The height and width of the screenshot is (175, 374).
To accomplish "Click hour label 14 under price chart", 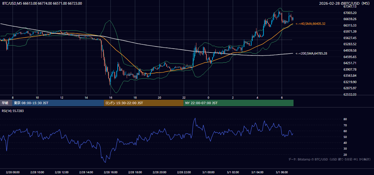I will click(86, 97).
